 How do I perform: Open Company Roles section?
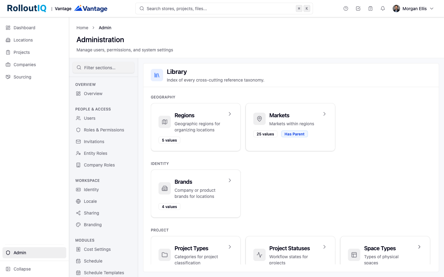point(104,165)
